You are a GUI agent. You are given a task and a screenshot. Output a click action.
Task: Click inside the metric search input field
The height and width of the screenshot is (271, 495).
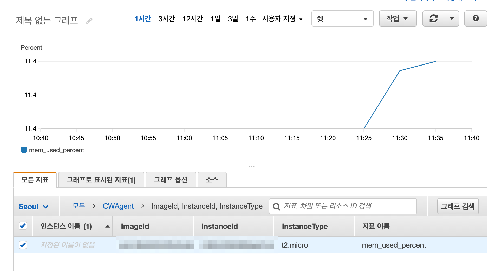pyautogui.click(x=338, y=206)
